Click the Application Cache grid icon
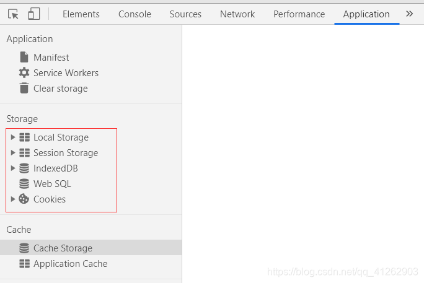The width and height of the screenshot is (424, 283). 24,264
